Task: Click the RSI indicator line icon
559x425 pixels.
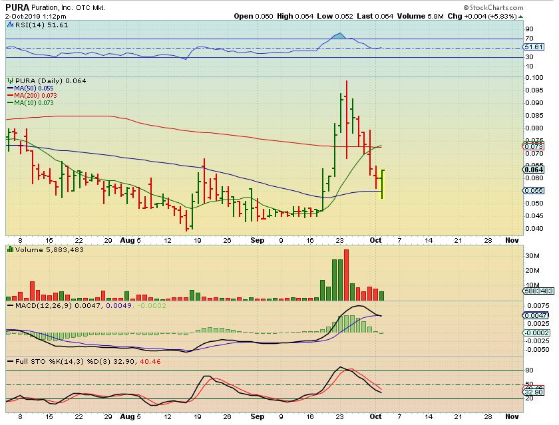Action: [x=11, y=25]
